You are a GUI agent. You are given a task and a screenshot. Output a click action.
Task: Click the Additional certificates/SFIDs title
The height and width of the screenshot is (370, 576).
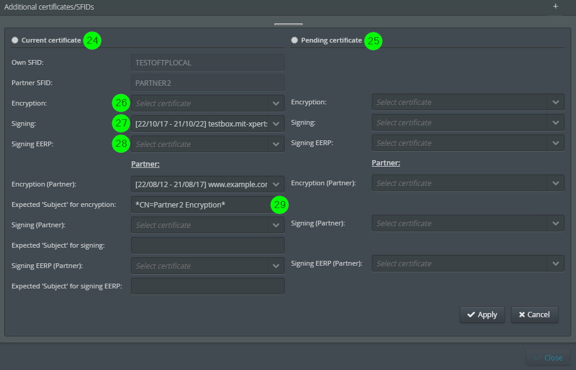49,7
